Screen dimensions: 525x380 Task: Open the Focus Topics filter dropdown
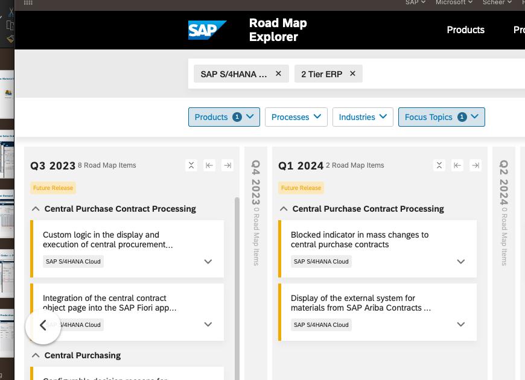(x=441, y=117)
